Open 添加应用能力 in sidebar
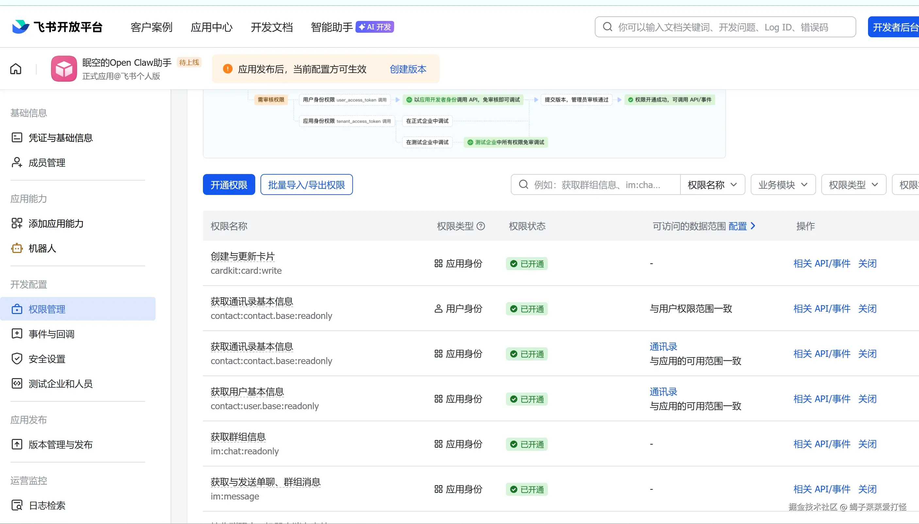The image size is (919, 524). (x=56, y=223)
